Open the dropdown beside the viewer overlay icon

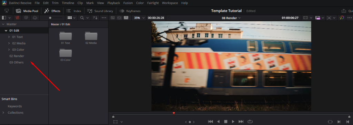[335, 18]
